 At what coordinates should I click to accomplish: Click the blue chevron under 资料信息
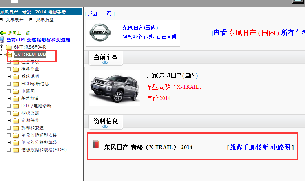(105, 126)
